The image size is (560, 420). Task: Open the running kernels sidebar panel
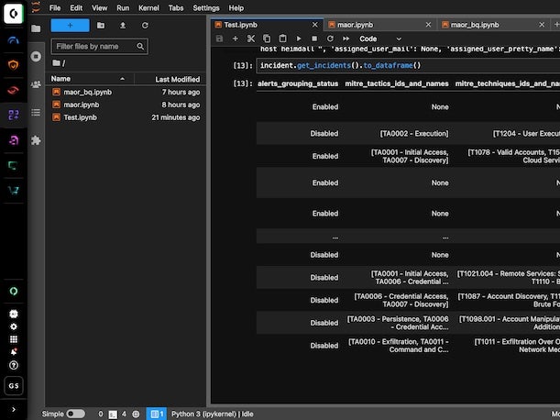pos(36,56)
